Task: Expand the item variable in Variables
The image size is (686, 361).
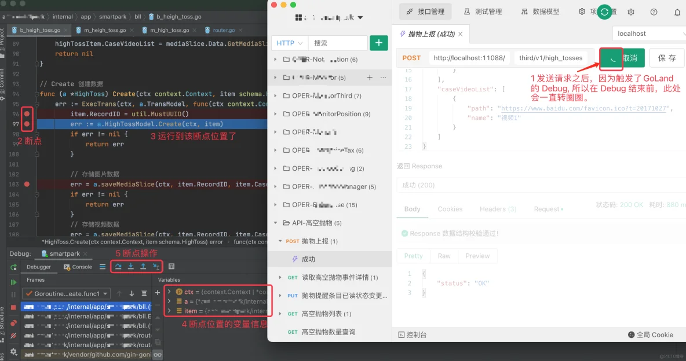Action: pos(169,311)
